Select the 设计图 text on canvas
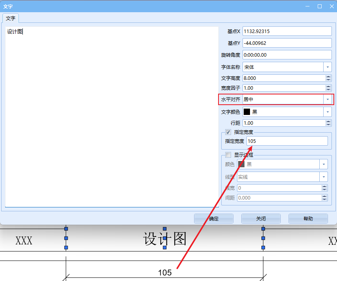 [x=165, y=239]
